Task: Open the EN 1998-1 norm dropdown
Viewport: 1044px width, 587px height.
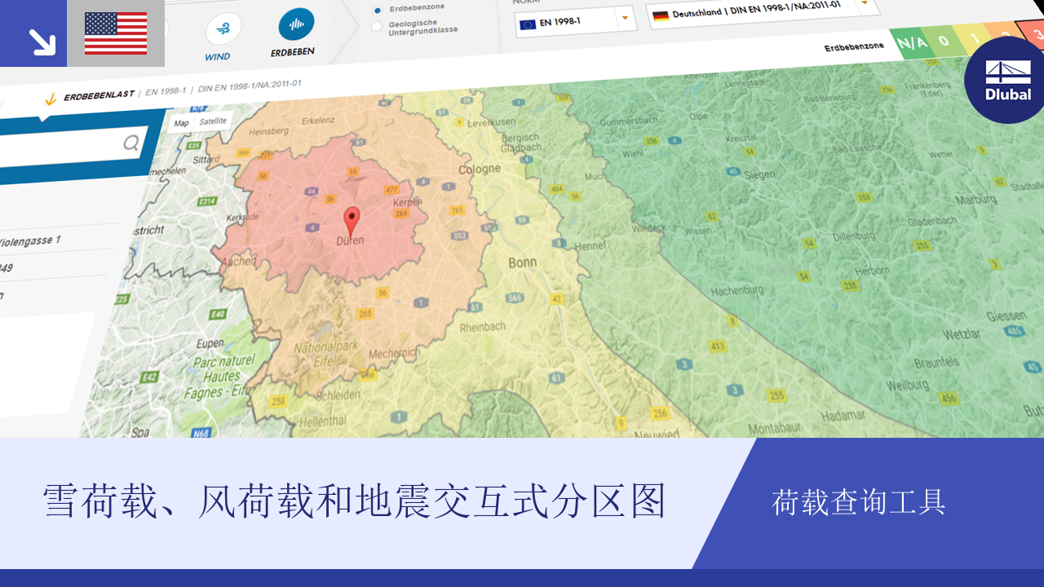Action: click(x=575, y=21)
